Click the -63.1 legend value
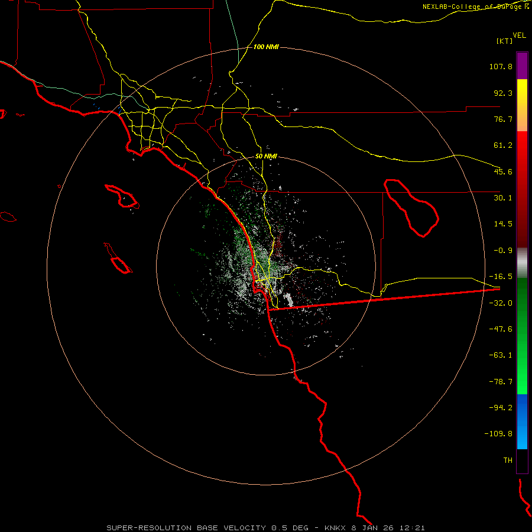Image resolution: width=532 pixels, height=532 pixels. tap(501, 355)
